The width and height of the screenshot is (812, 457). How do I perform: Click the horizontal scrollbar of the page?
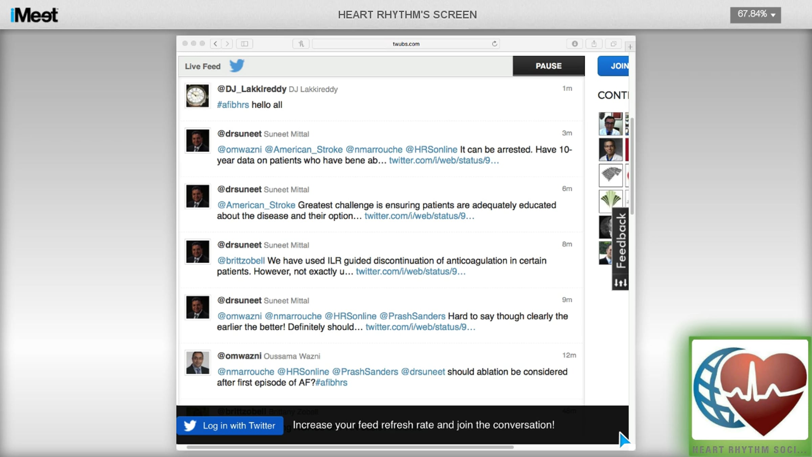coord(350,447)
